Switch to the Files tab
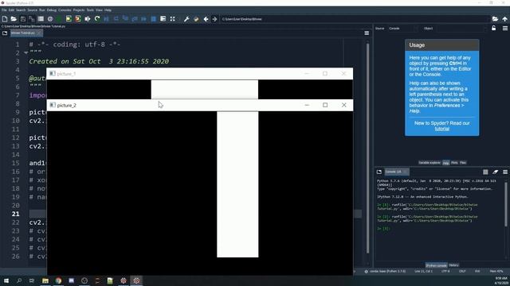 [x=463, y=163]
